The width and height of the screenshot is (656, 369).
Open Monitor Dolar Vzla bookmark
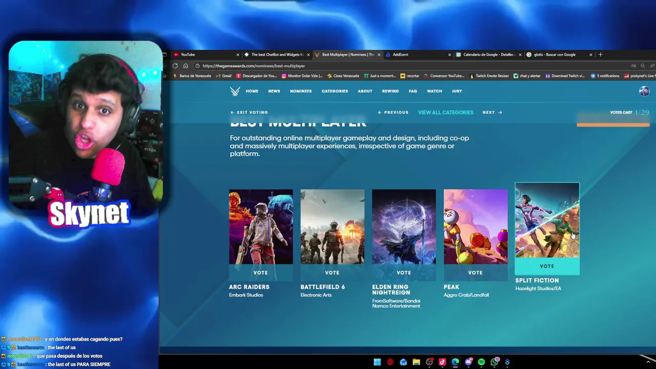point(302,76)
